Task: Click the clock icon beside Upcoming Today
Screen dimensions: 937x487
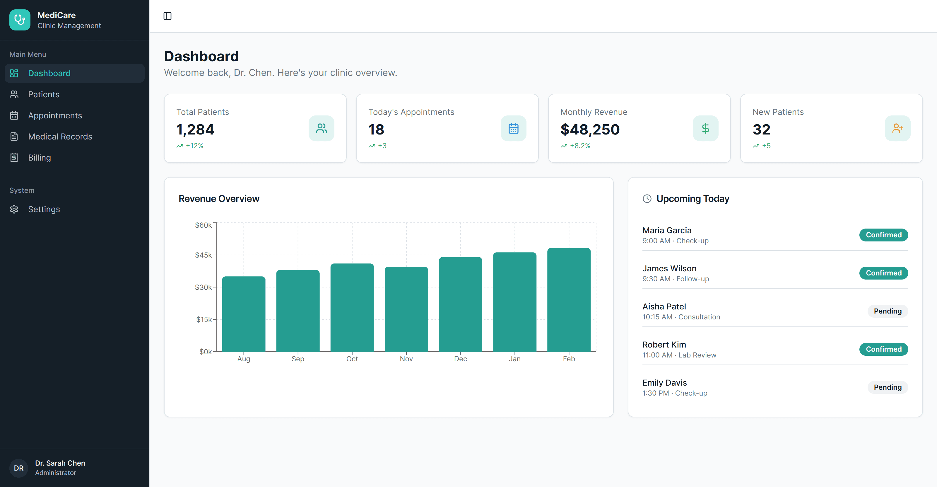Action: click(647, 199)
